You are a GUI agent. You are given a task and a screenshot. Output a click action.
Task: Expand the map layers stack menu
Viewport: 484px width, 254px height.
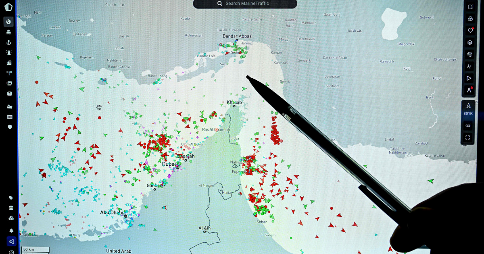pyautogui.click(x=469, y=42)
